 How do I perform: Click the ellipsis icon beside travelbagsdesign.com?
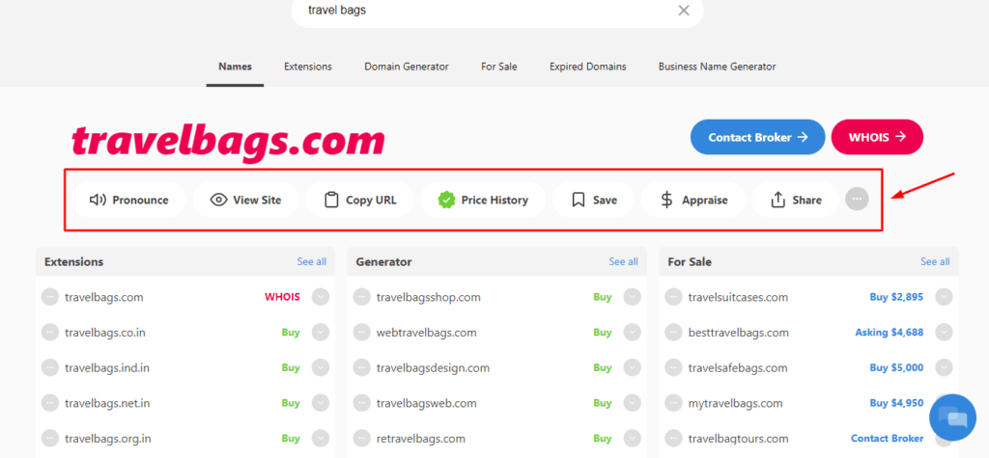(x=361, y=367)
